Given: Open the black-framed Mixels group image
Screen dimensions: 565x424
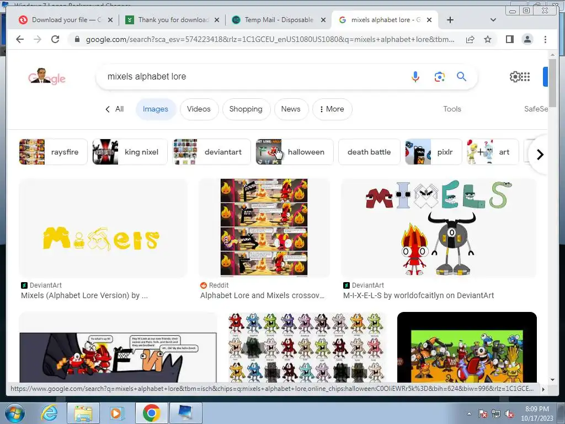Looking at the screenshot, I should click(467, 347).
